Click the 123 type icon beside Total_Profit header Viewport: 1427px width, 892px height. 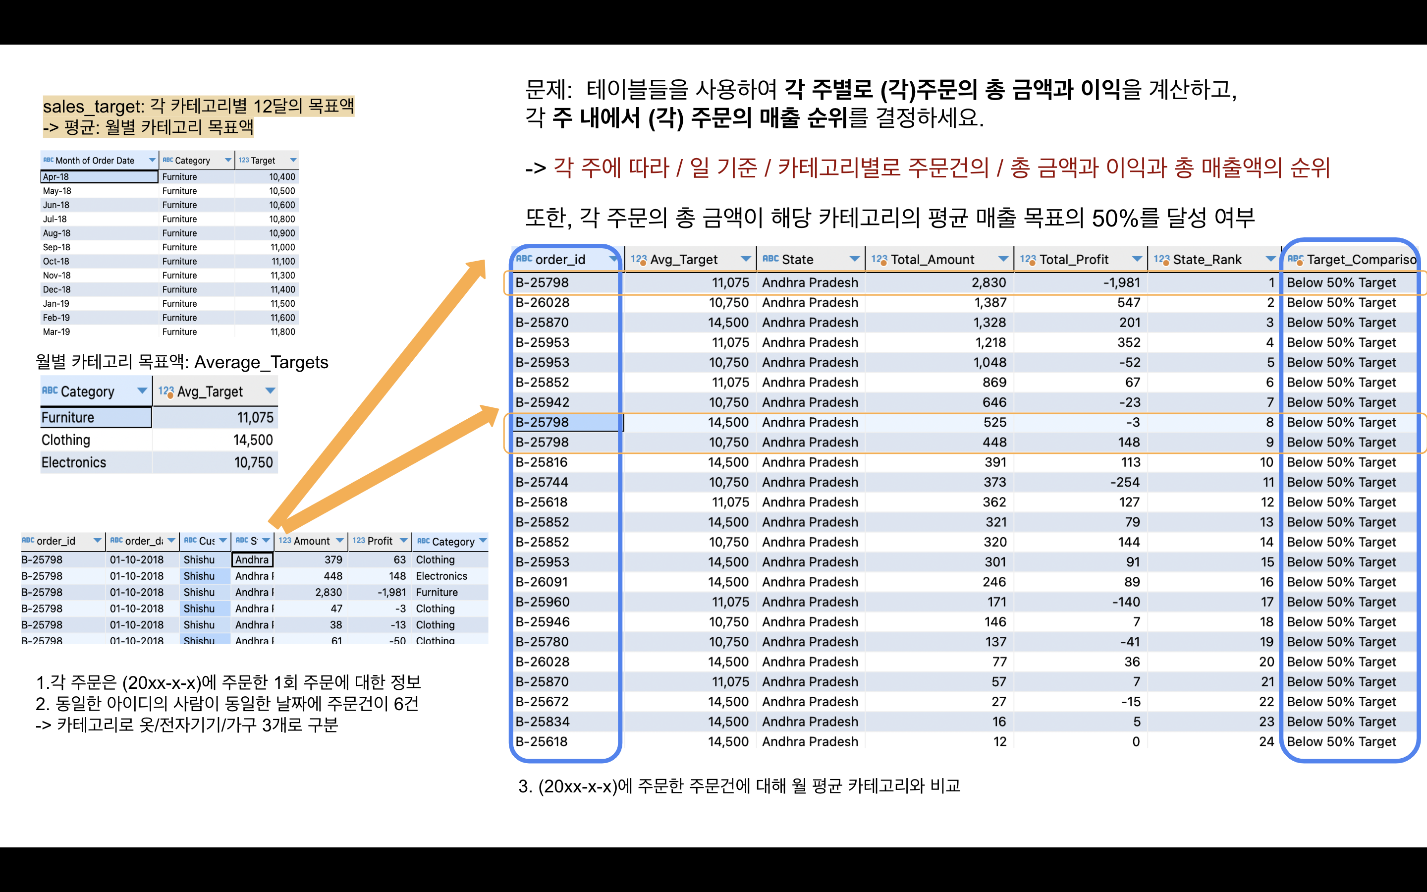(1028, 260)
